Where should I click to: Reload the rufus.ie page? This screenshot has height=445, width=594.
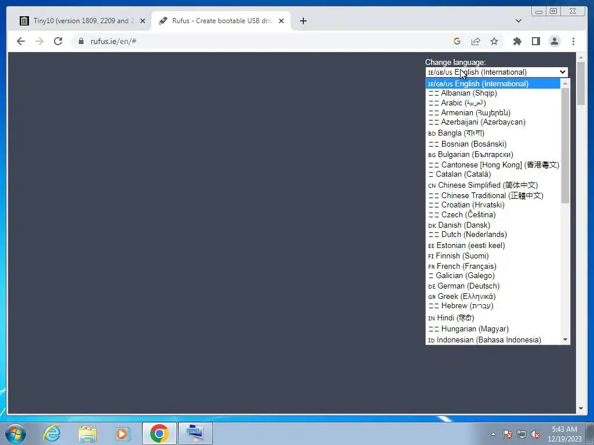(x=58, y=41)
